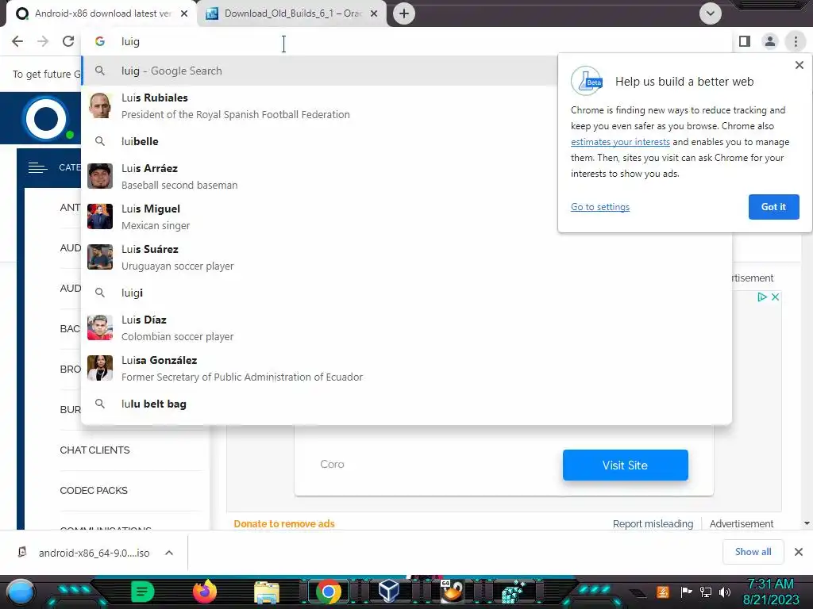This screenshot has height=609, width=813.
Task: Click the volume speaker tray icon
Action: point(725,592)
